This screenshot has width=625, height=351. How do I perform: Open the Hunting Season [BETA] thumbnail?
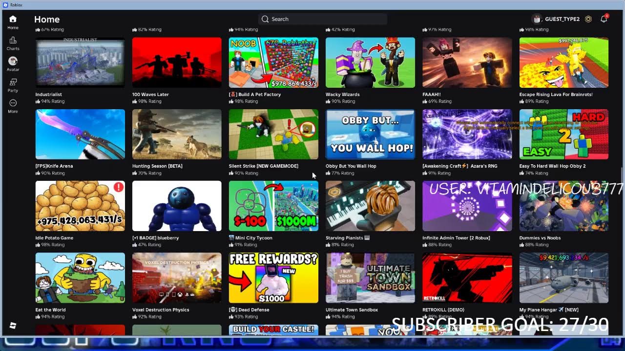177,134
